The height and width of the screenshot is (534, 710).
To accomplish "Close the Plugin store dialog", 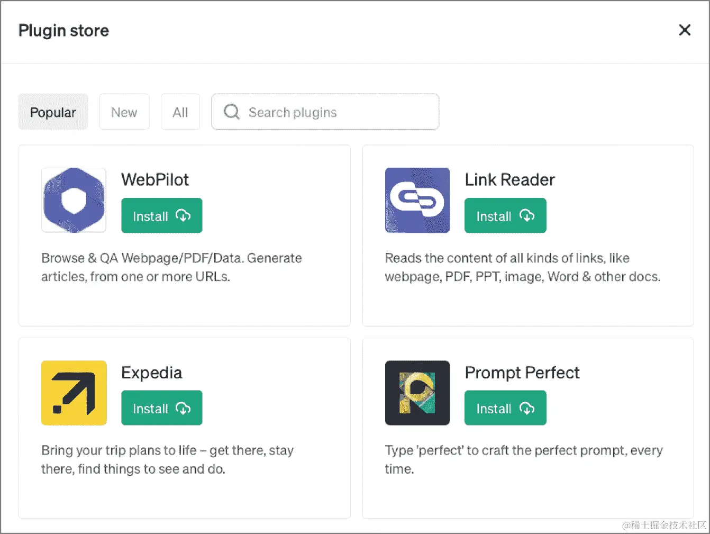I will tap(685, 30).
